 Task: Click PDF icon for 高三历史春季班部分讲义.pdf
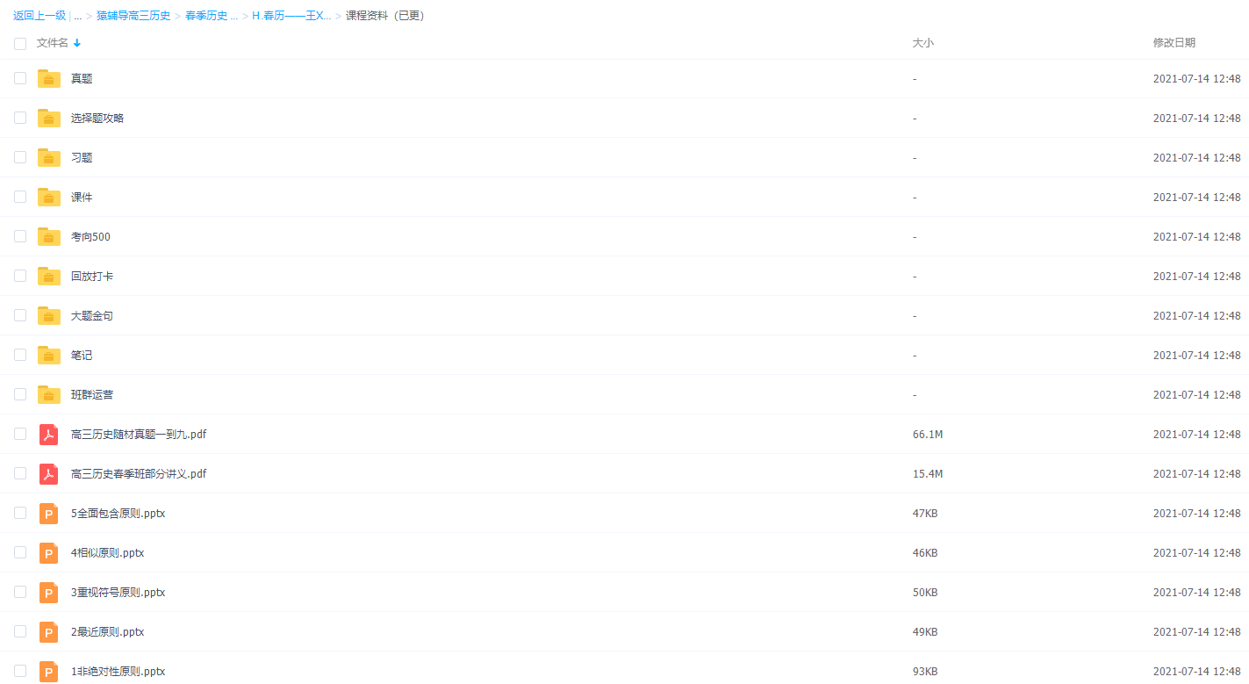(x=49, y=473)
